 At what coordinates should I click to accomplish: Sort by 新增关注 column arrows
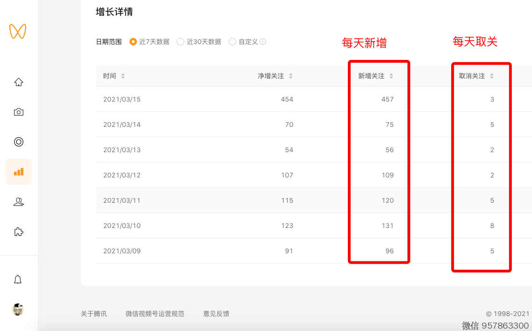pos(391,76)
